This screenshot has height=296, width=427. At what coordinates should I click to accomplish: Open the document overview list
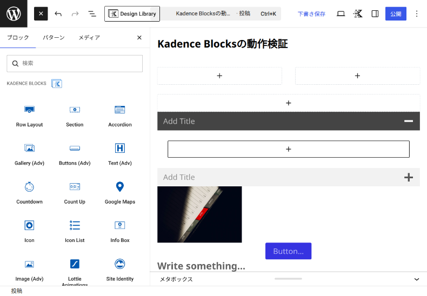point(92,14)
